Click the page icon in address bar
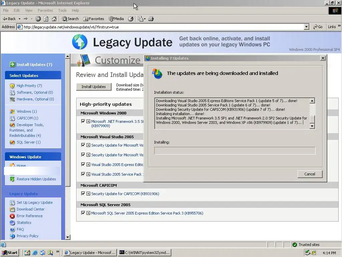 (20, 27)
